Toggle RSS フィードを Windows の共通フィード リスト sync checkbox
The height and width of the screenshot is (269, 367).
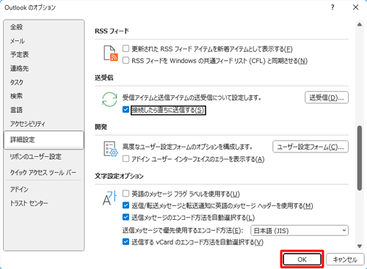[126, 60]
